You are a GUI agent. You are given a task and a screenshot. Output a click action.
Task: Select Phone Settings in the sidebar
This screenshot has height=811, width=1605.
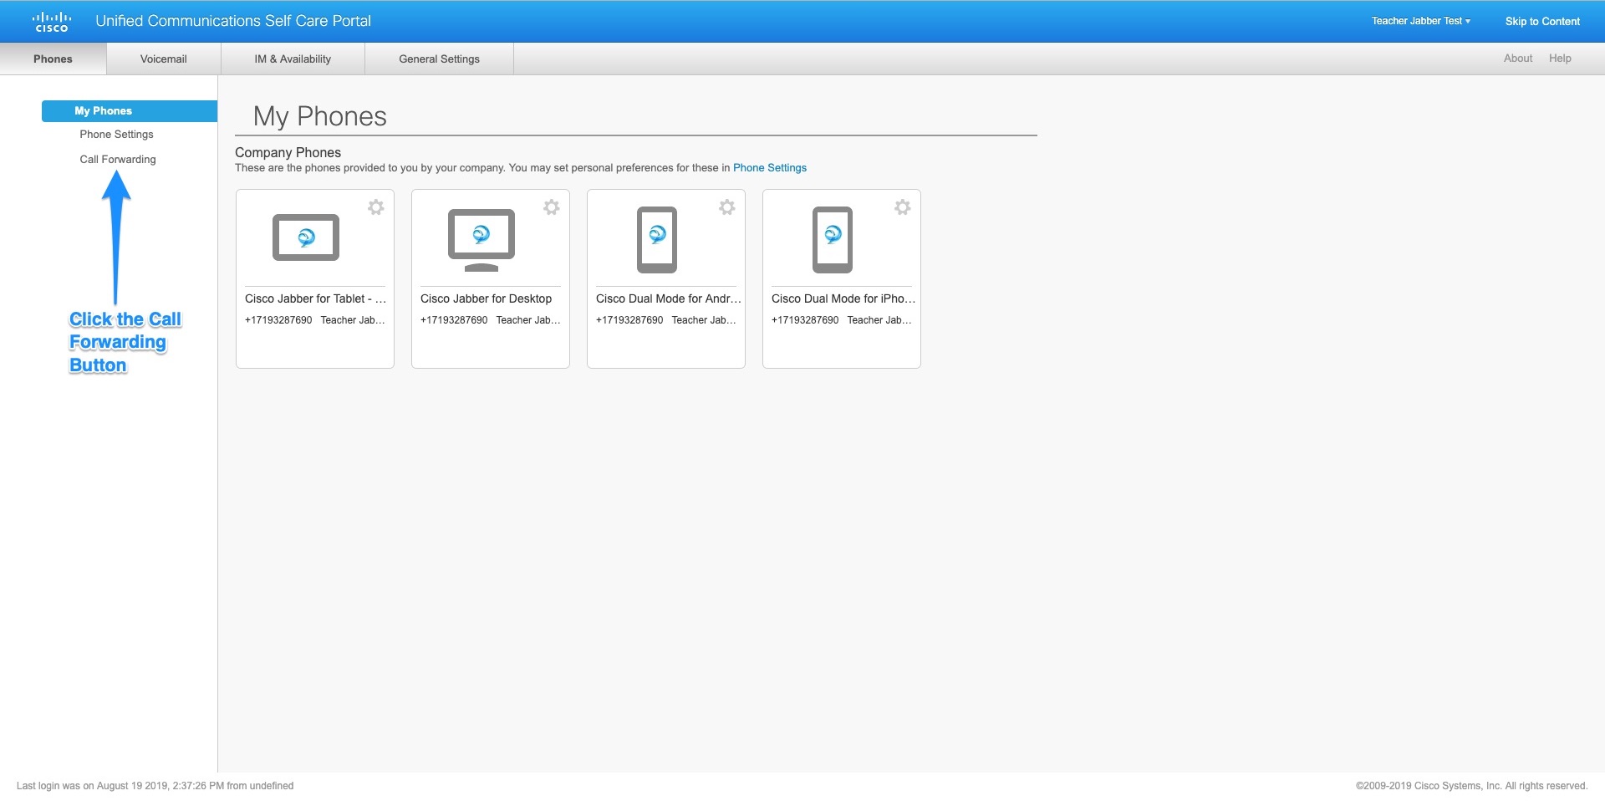click(x=116, y=135)
